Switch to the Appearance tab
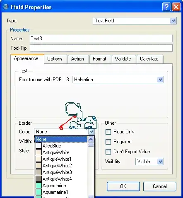Screen dimensions: 183x198 click(27, 58)
